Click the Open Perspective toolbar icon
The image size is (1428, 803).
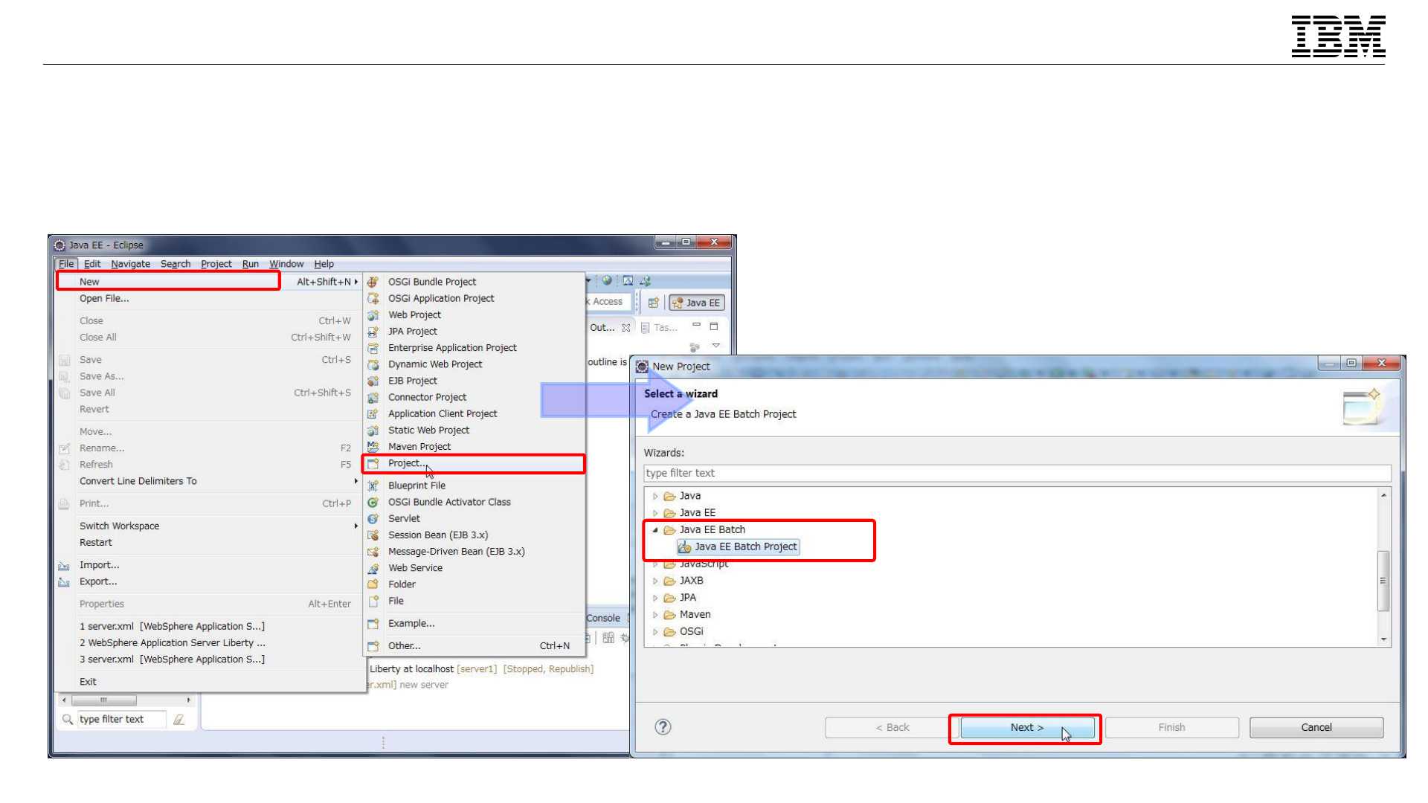pos(653,303)
